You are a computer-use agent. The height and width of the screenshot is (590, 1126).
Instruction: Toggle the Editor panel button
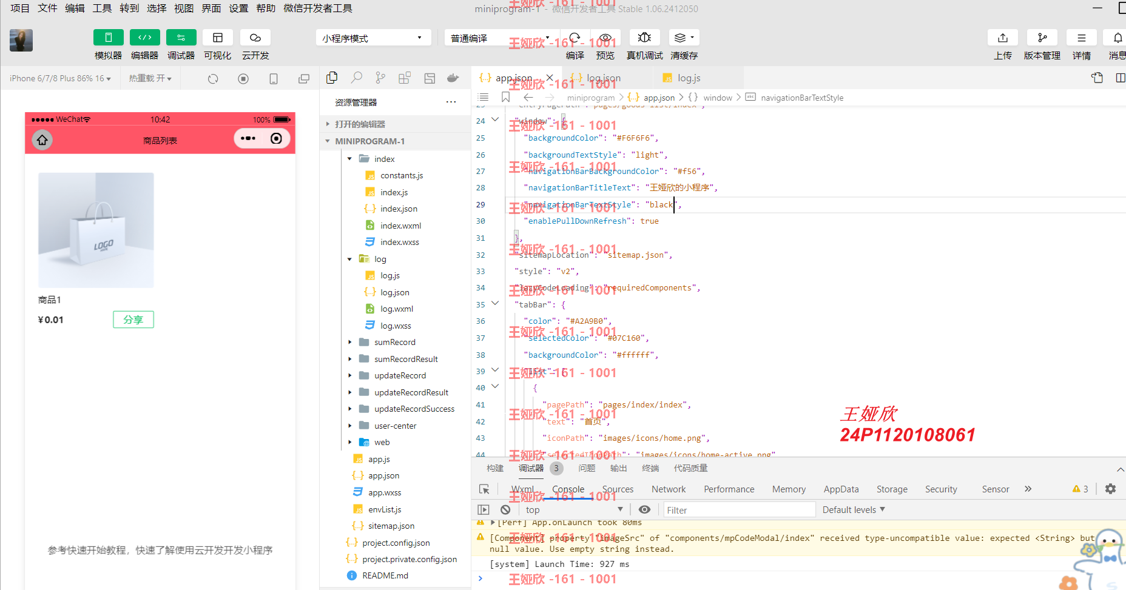point(144,38)
